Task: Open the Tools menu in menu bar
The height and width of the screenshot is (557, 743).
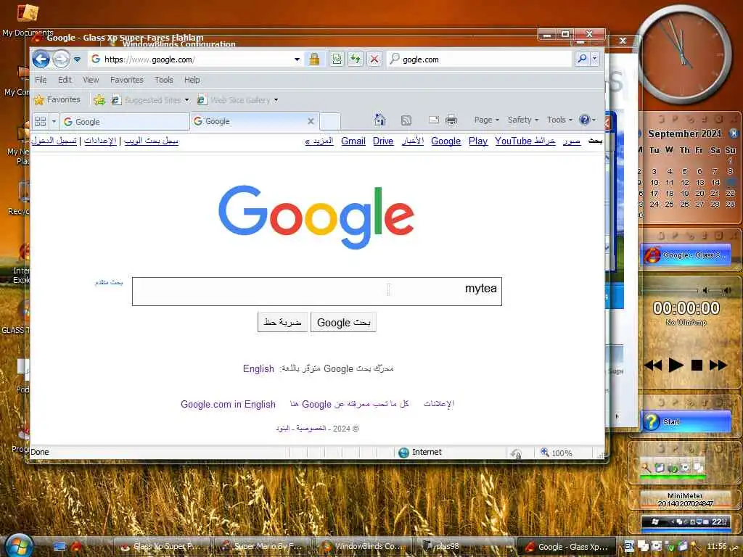Action: pos(163,80)
